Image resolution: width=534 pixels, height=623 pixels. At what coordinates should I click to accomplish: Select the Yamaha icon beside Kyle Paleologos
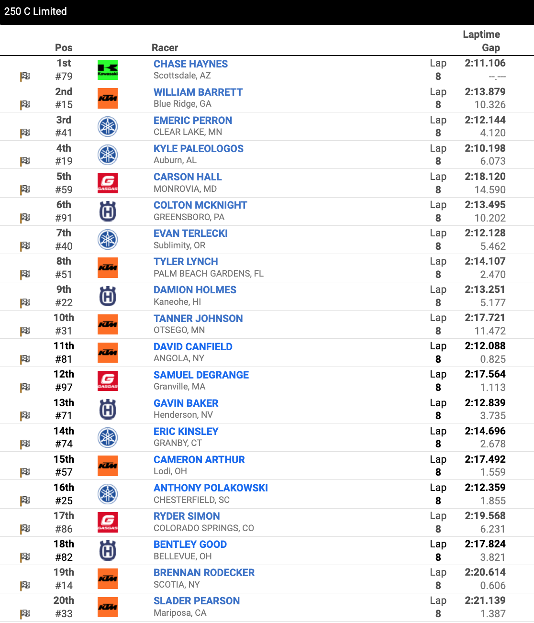107,155
